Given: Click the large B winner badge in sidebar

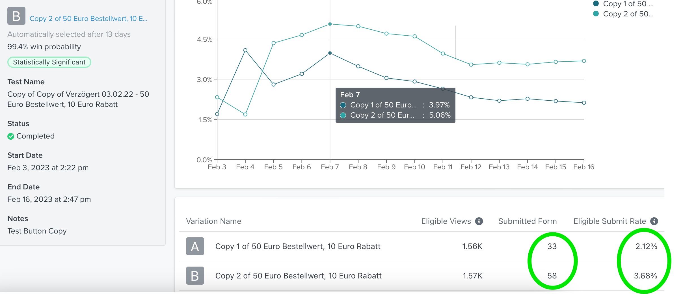Looking at the screenshot, I should pos(16,16).
